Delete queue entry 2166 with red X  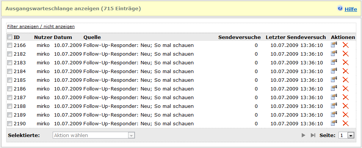point(345,45)
